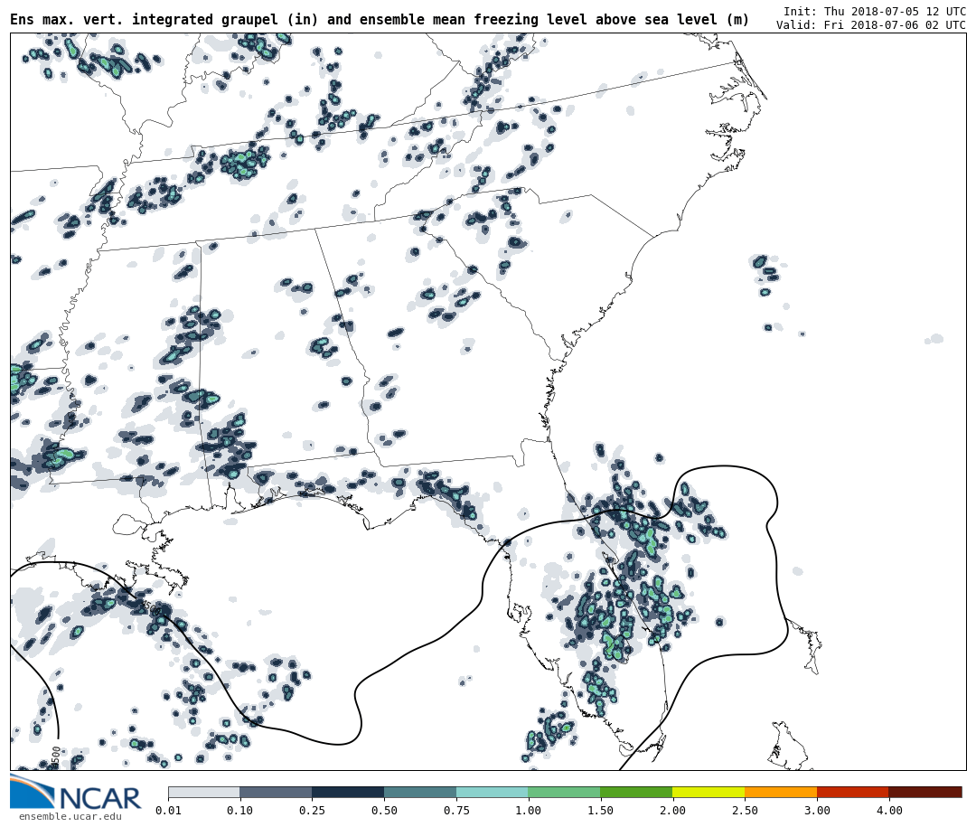
Task: Click the 0.01–0.10 light gray colorbar segment
Action: [x=204, y=792]
